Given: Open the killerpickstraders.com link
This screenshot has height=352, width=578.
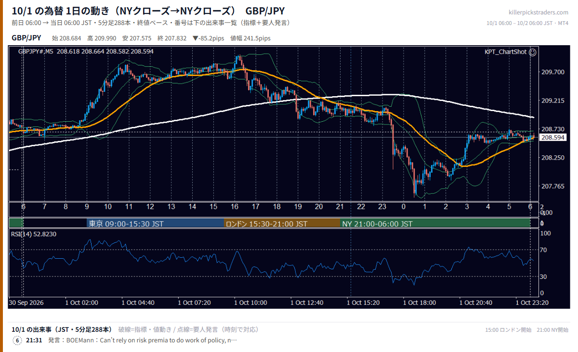Looking at the screenshot, I should click(539, 13).
